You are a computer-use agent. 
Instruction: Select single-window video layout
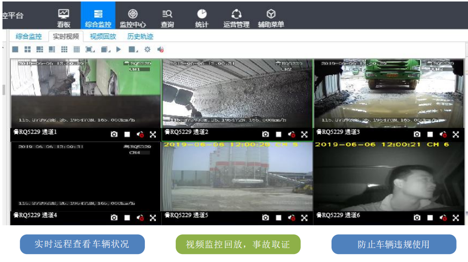click(x=15, y=50)
